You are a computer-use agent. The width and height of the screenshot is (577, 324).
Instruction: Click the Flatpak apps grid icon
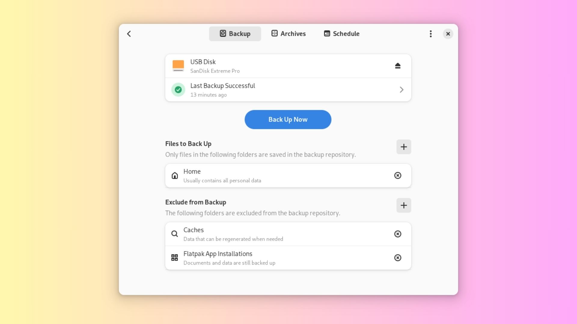click(175, 258)
